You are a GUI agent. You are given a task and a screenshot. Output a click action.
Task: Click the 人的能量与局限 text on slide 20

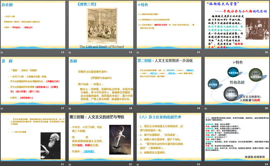(x=250, y=100)
